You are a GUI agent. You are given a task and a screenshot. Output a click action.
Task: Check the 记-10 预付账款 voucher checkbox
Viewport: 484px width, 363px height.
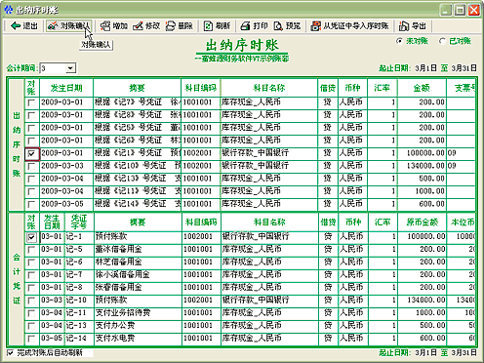point(31,301)
